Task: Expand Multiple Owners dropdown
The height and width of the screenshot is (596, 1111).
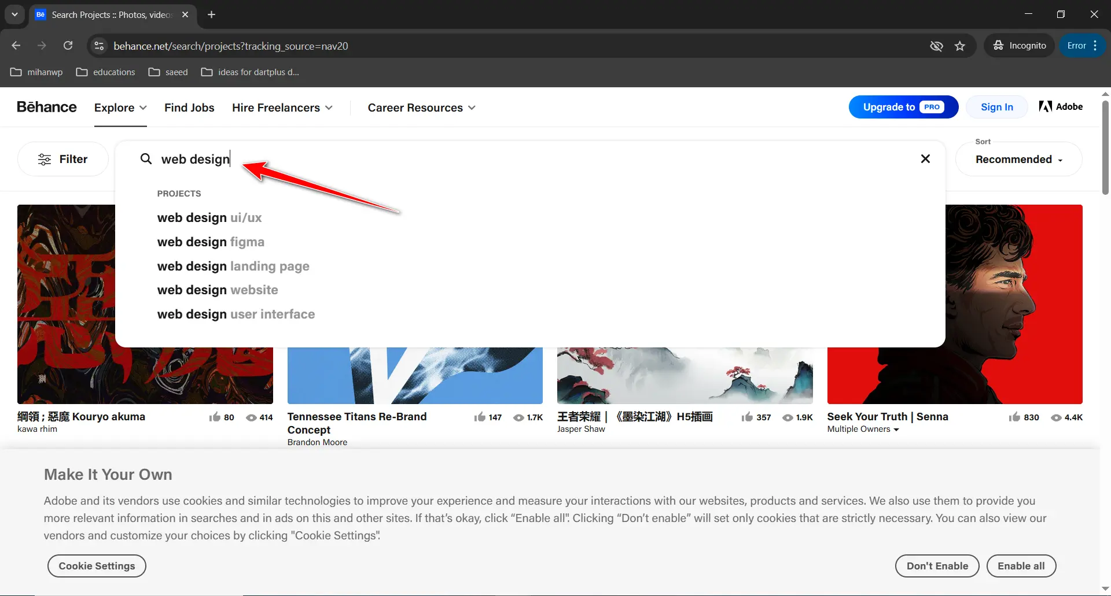Action: [x=863, y=429]
